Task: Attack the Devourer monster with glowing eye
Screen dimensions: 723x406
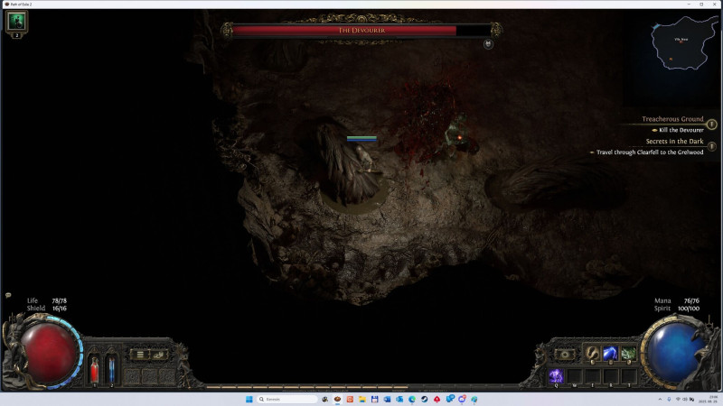Action: point(459,136)
